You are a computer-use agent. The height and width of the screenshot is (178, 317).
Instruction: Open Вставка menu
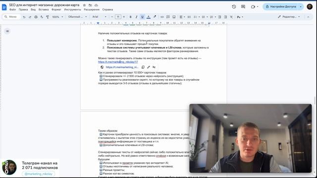point(44,9)
